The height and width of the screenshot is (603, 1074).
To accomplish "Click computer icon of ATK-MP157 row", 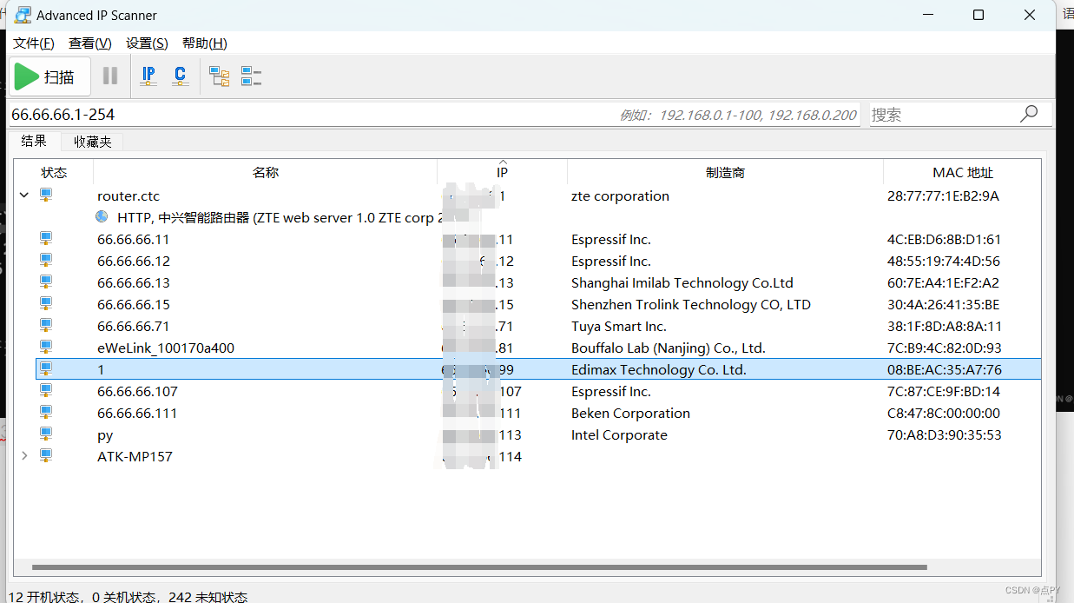I will pyautogui.click(x=46, y=456).
